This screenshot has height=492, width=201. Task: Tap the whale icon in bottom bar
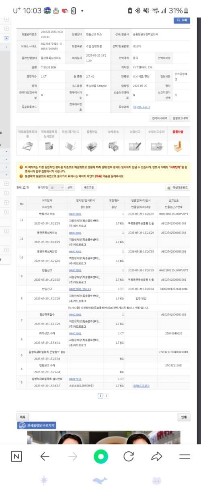coord(100,480)
